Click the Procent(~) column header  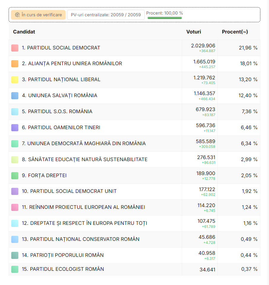click(235, 32)
